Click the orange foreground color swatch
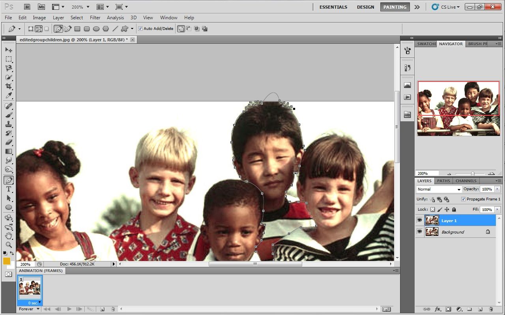 (x=7, y=261)
